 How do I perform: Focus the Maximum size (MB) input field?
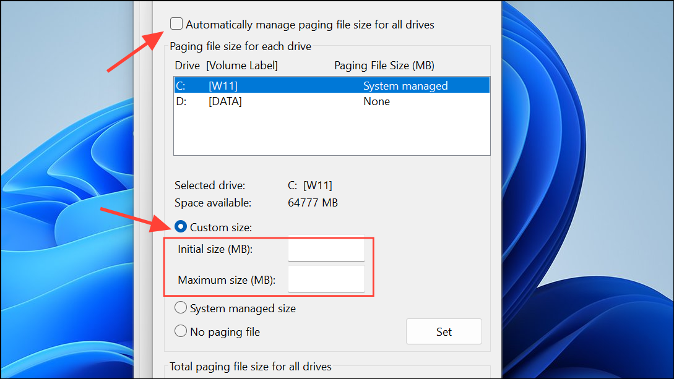(x=326, y=279)
